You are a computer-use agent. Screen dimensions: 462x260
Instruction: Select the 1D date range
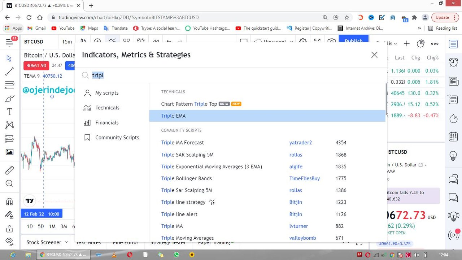[30, 226]
